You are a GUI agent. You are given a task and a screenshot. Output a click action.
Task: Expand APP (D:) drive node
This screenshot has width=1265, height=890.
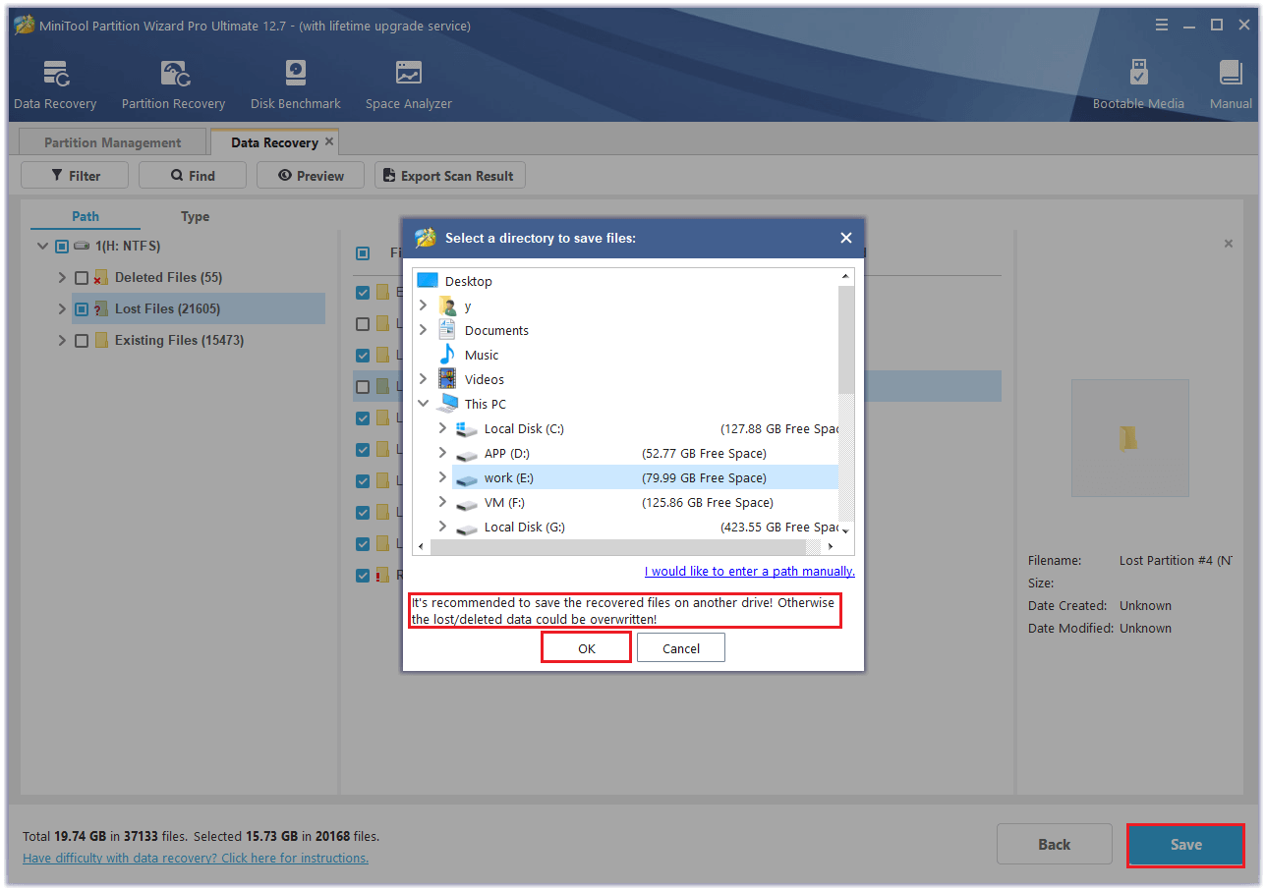coord(442,453)
